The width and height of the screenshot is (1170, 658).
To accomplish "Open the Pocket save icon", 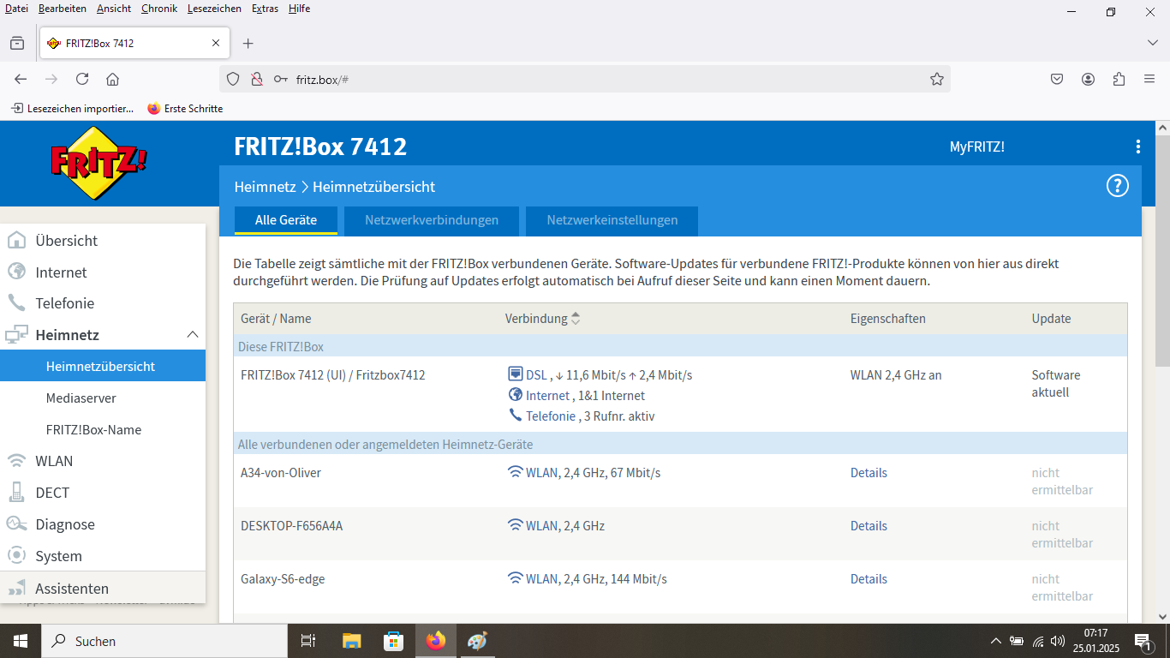I will tap(1057, 79).
